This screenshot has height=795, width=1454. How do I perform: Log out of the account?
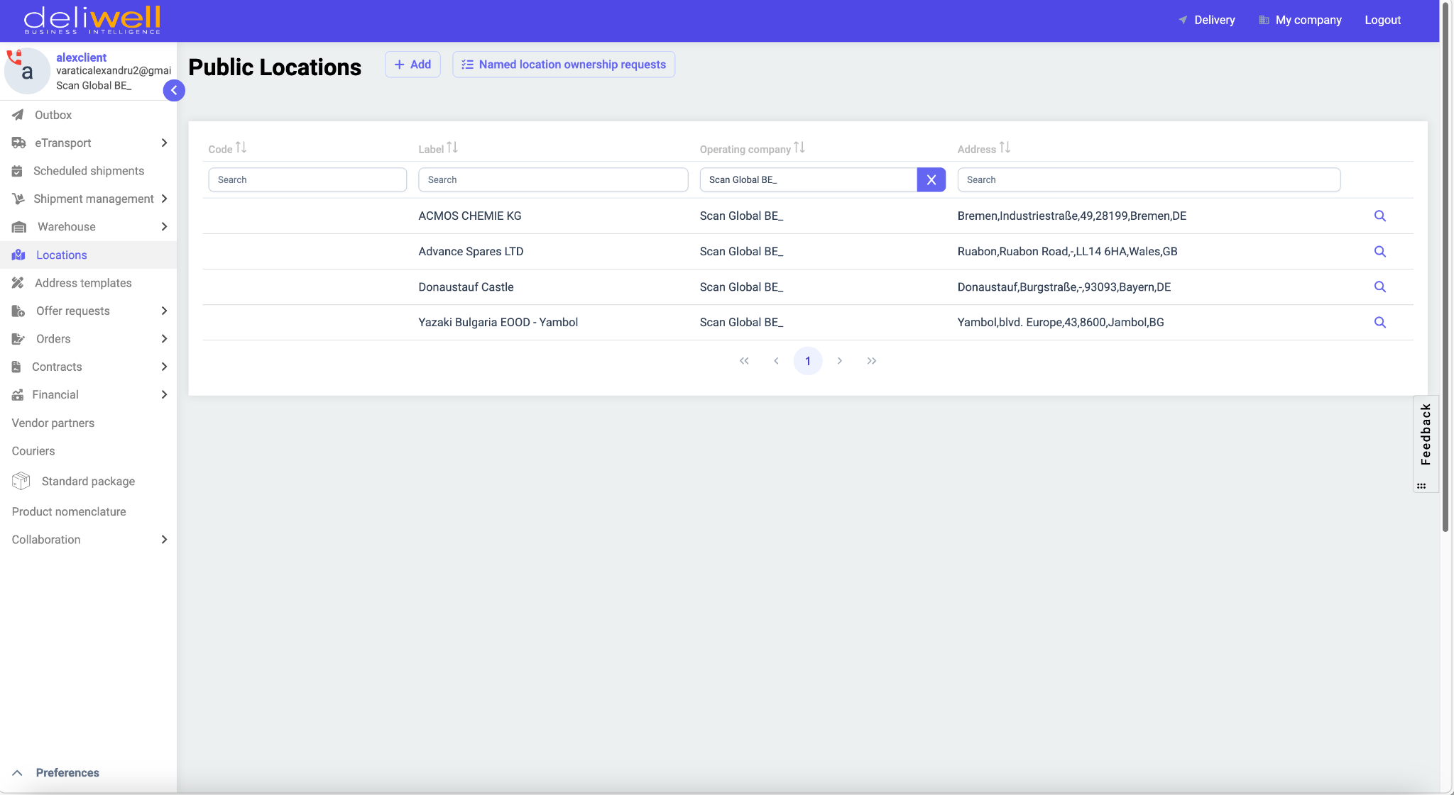(1382, 20)
